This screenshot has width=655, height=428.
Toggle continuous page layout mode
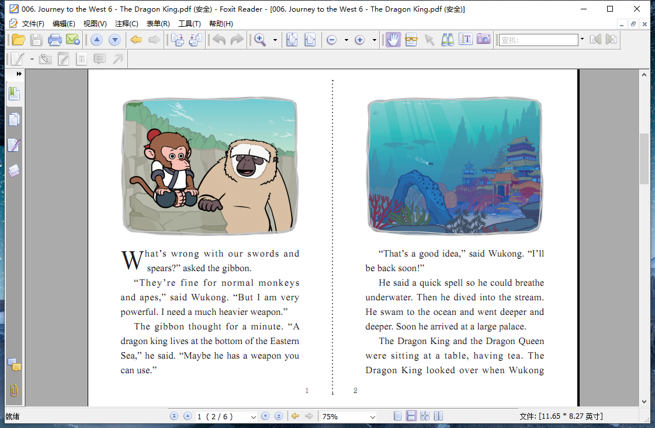point(411,416)
